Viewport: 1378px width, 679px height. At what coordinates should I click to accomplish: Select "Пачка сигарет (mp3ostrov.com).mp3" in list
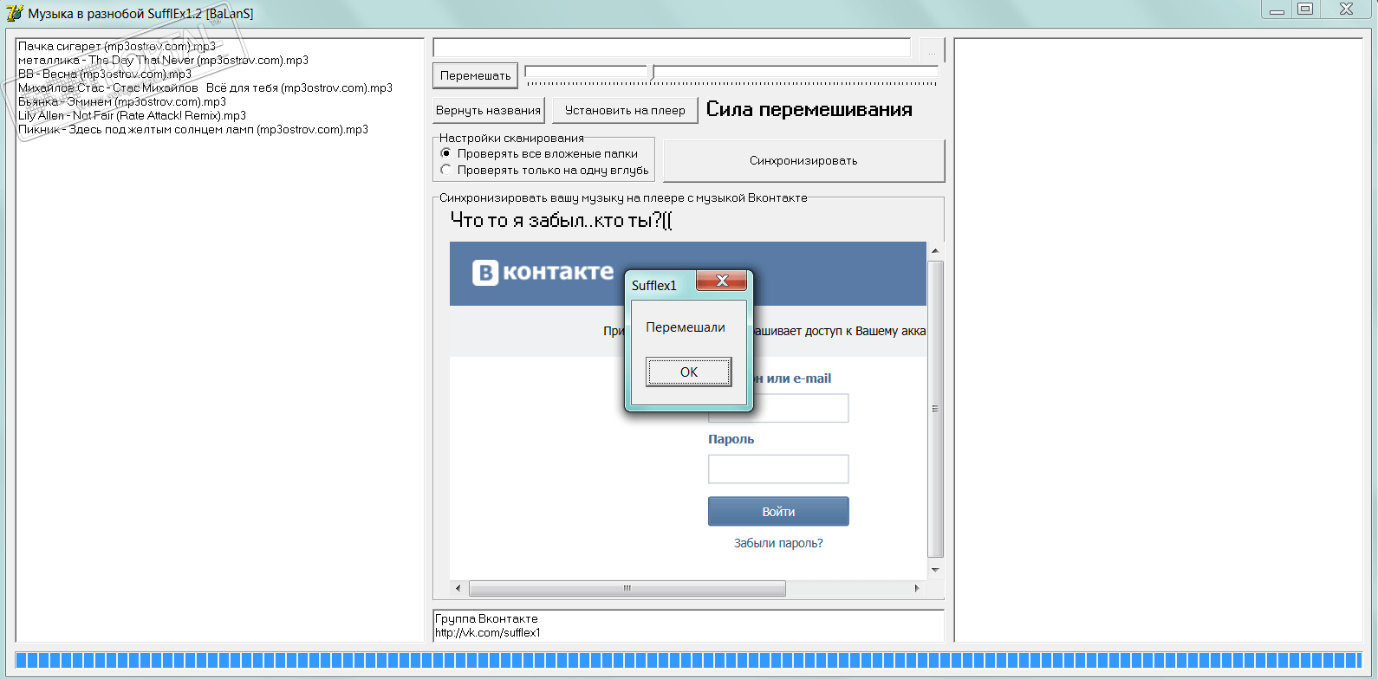(117, 46)
